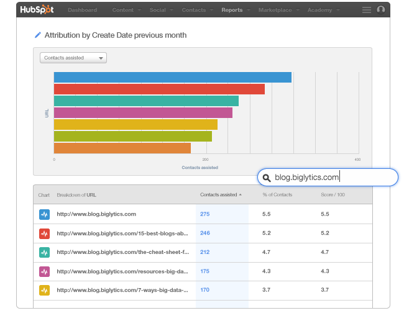Expand the Social menu
Image resolution: width=404 pixels, height=326 pixels.
[162, 10]
